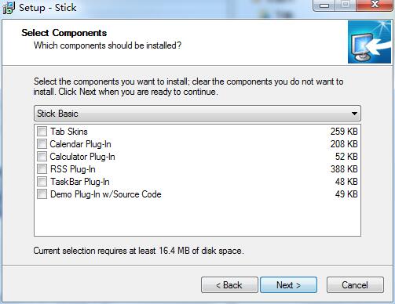The width and height of the screenshot is (395, 304).
Task: Open the Stick Basic install type dropdown
Action: click(x=197, y=114)
